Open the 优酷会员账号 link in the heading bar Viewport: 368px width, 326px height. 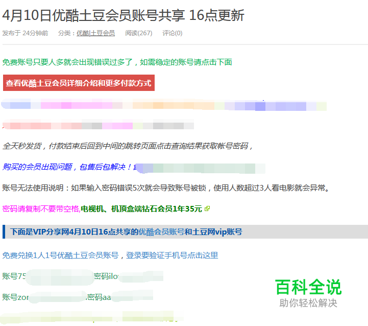click(x=161, y=232)
